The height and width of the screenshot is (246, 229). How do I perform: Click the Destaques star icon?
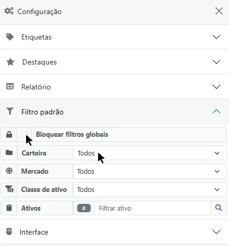(10, 62)
